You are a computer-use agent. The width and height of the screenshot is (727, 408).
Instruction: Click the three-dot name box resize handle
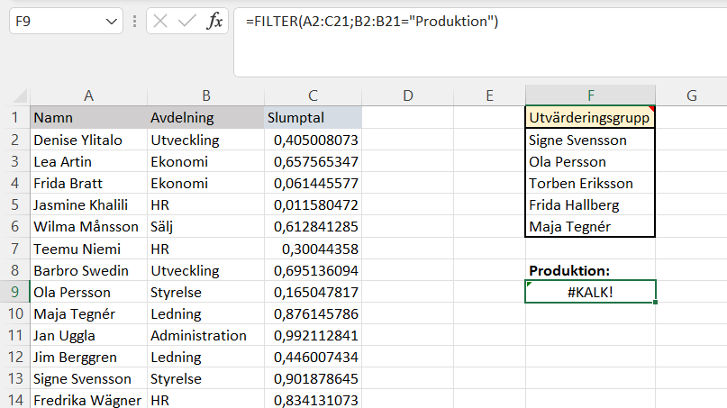point(134,22)
